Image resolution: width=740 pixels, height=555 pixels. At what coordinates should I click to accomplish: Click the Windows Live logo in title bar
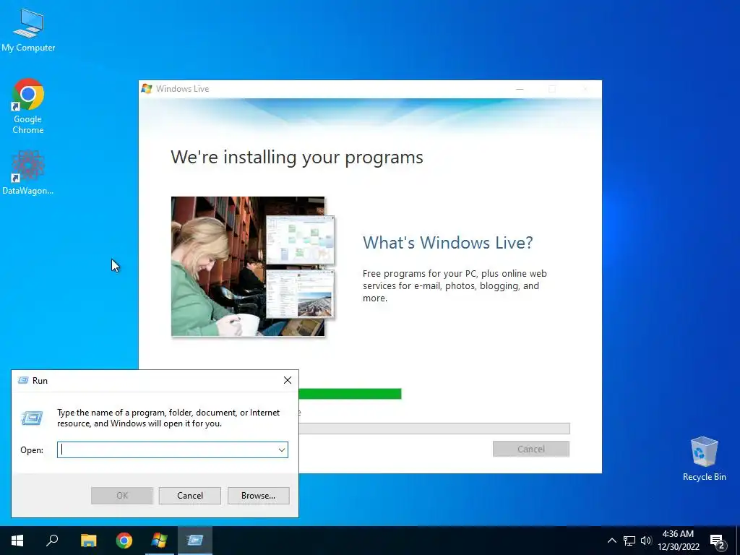[147, 89]
